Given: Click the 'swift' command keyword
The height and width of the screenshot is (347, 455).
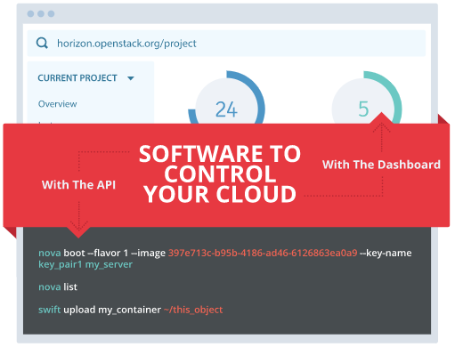Looking at the screenshot, I should (x=49, y=310).
